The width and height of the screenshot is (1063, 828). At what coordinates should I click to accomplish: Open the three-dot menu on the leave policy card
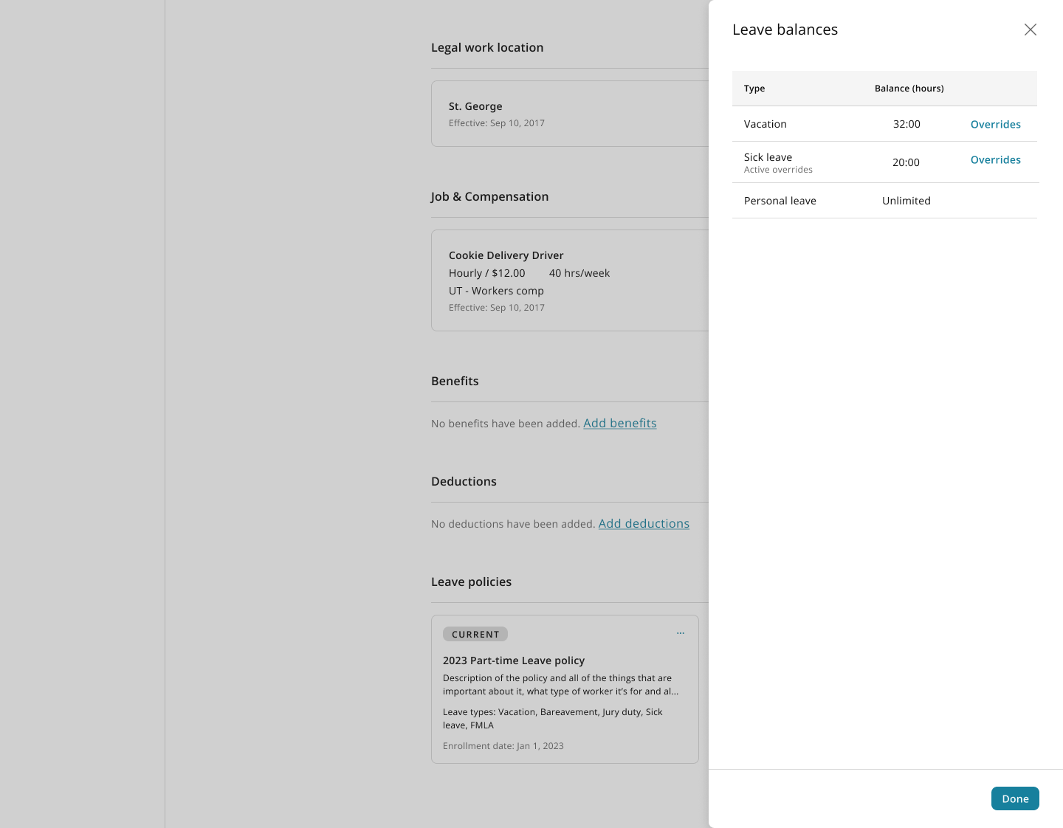pyautogui.click(x=681, y=633)
